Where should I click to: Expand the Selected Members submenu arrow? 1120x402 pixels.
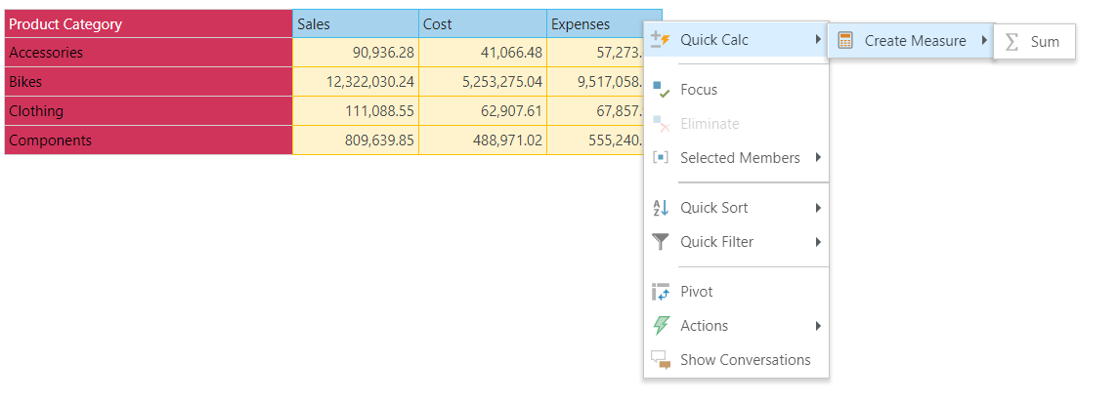(x=817, y=158)
